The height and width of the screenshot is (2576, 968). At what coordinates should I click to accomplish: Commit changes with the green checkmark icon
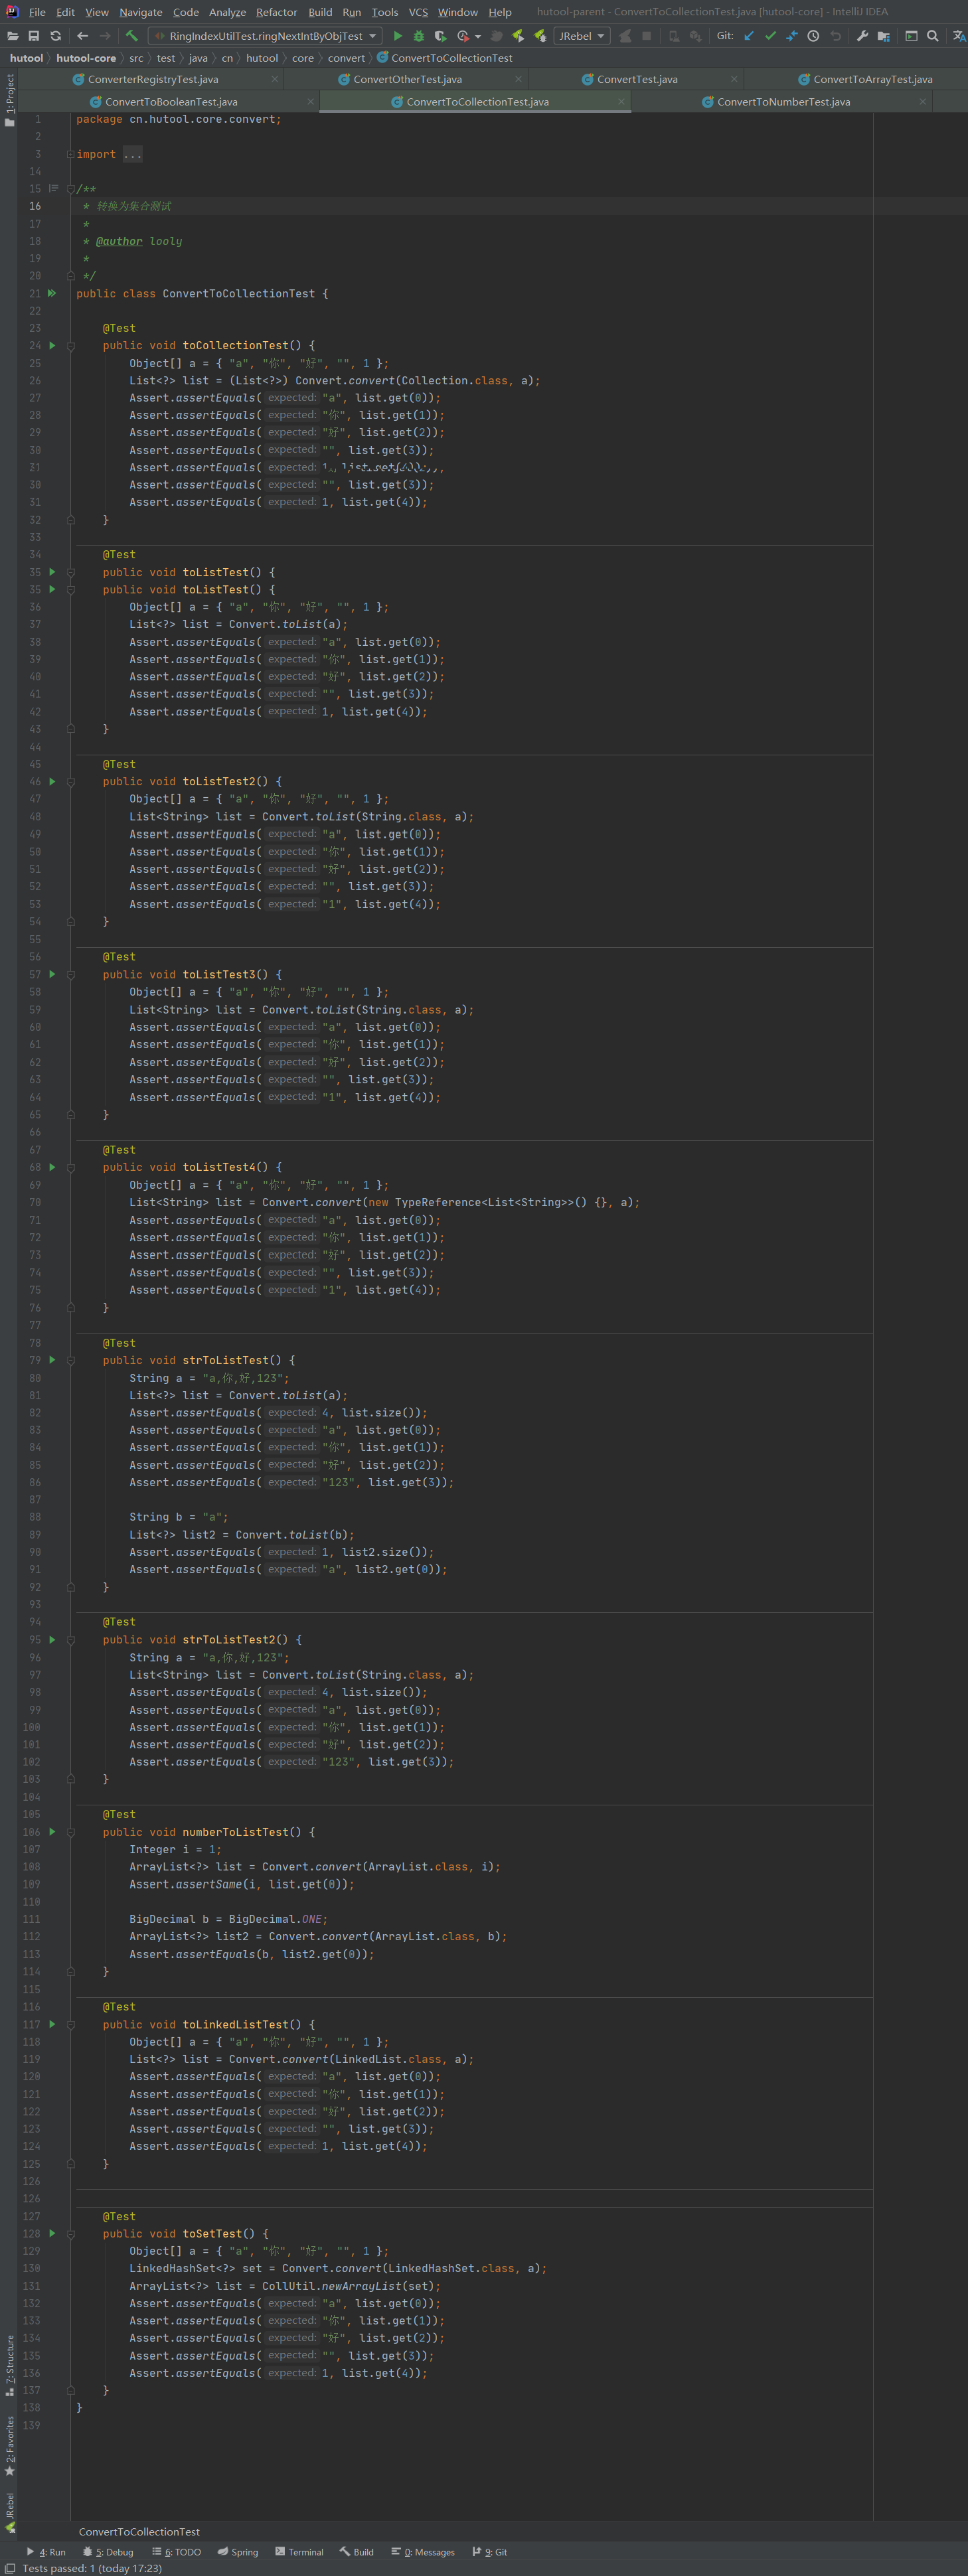770,36
